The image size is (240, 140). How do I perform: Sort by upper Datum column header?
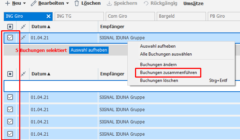coord(41,27)
